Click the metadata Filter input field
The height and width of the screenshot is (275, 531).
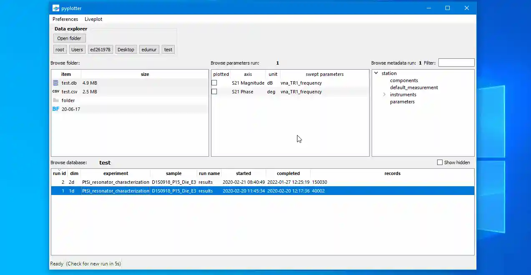click(456, 63)
